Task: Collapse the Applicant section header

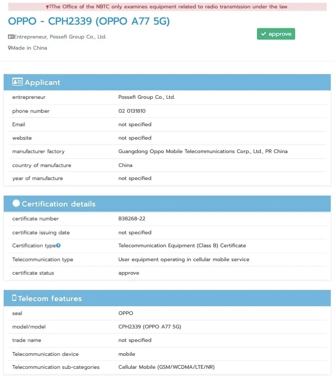Action: pos(167,82)
